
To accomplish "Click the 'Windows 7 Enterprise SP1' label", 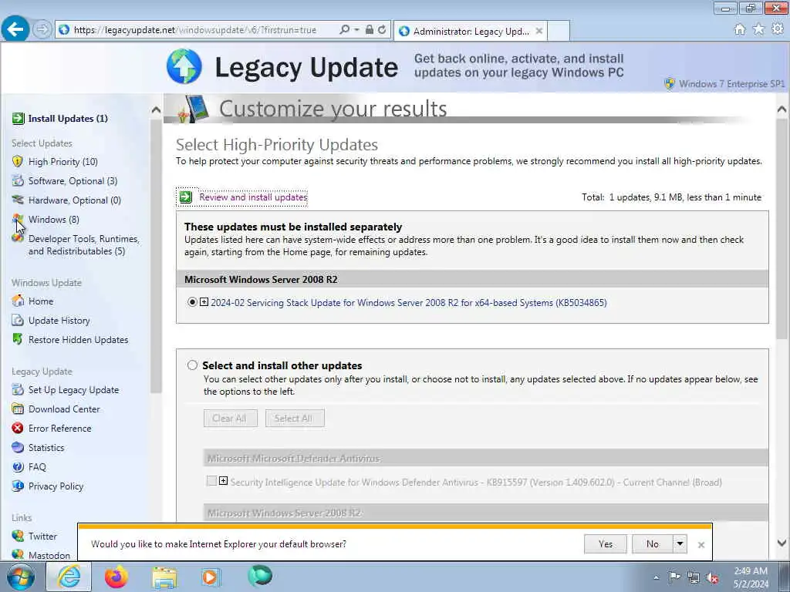I will click(x=731, y=83).
